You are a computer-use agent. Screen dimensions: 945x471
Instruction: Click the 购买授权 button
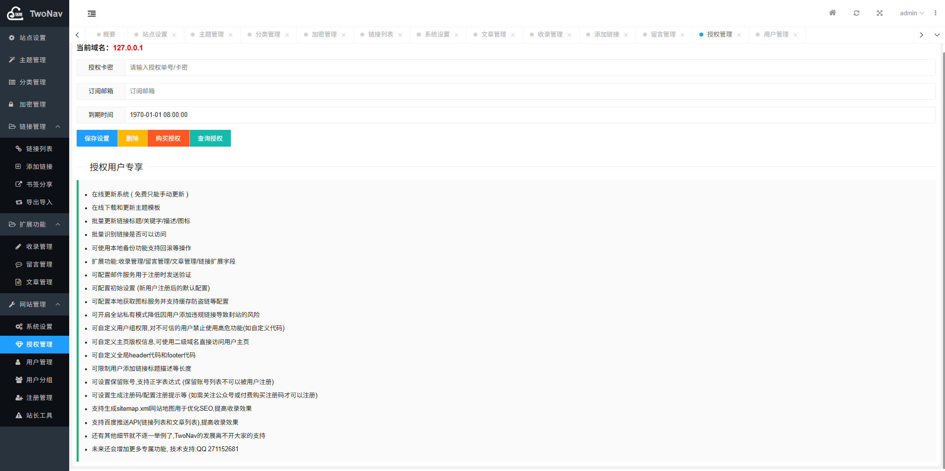pyautogui.click(x=168, y=139)
